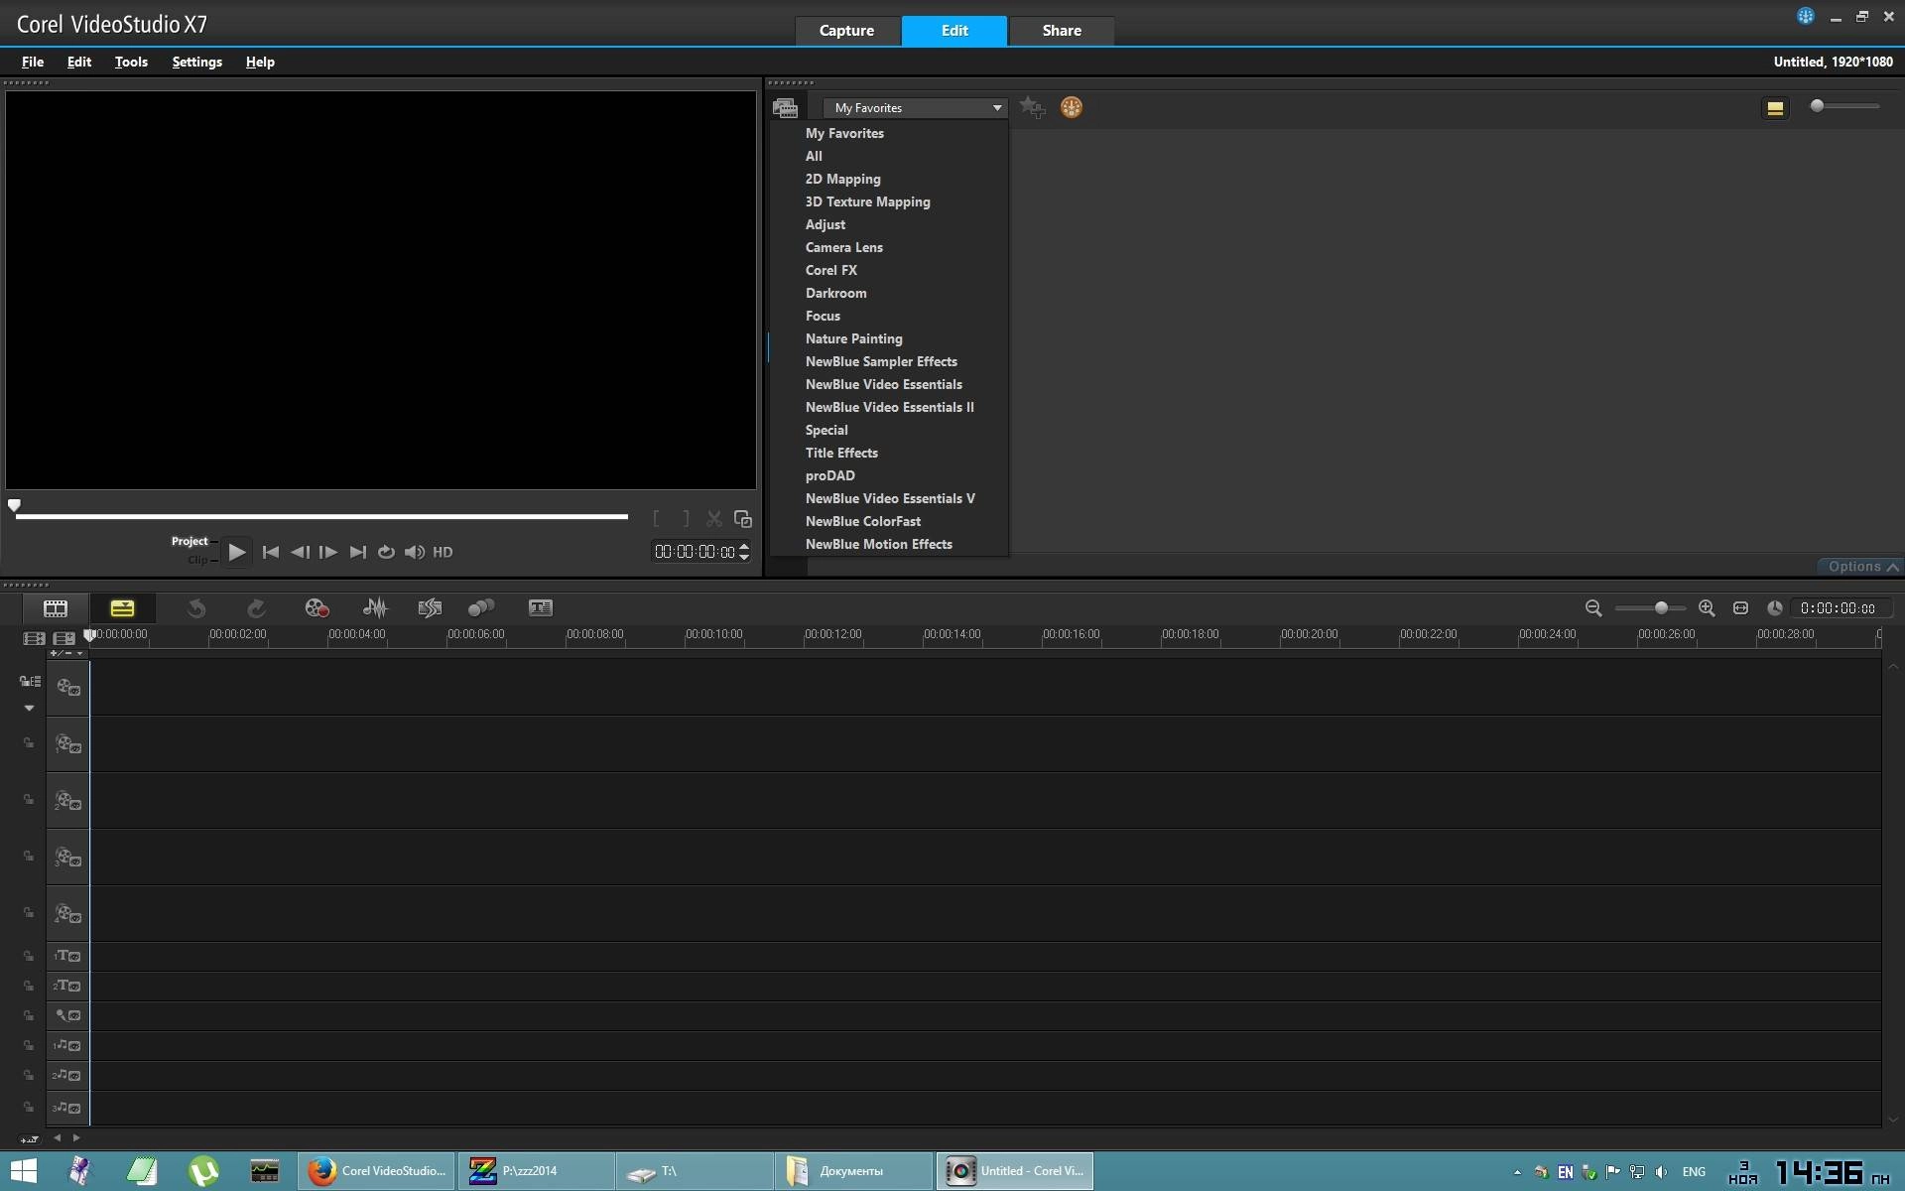
Task: Toggle Title track 1 header
Action: pos(67,956)
